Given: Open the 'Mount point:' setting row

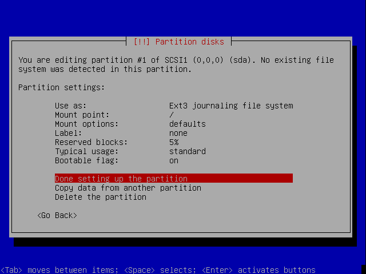Looking at the screenshot, I should click(174, 115).
